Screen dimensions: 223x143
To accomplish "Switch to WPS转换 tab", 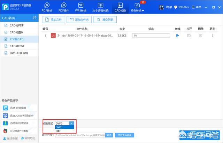I will pos(80,7).
